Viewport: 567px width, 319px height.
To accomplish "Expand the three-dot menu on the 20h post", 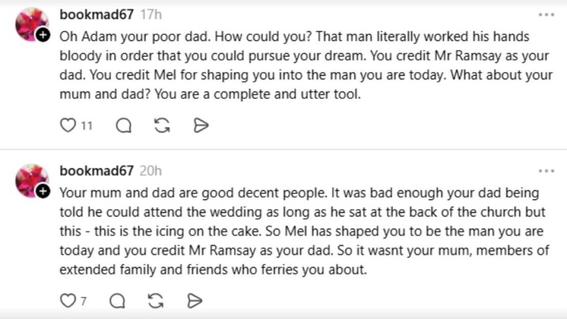I will (x=546, y=171).
